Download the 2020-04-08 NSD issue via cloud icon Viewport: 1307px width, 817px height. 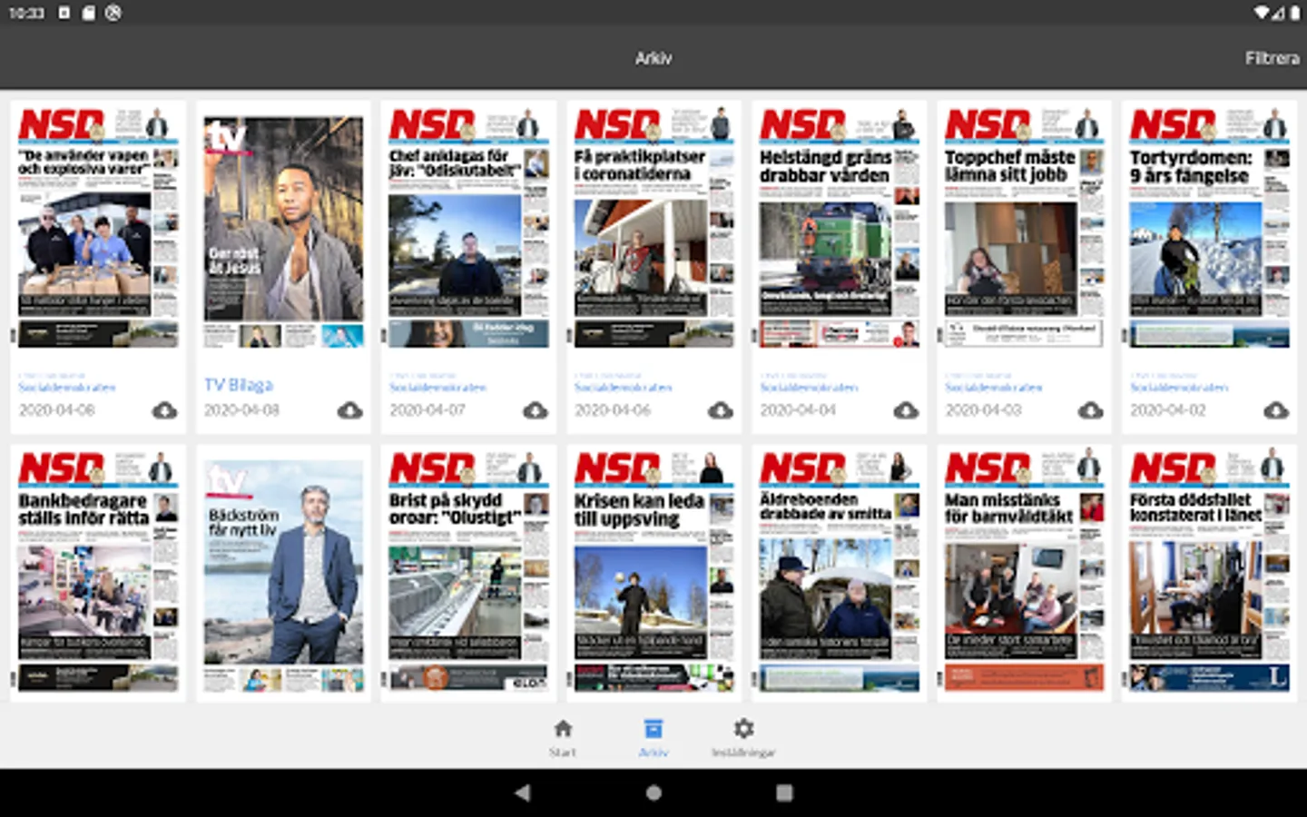tap(164, 410)
